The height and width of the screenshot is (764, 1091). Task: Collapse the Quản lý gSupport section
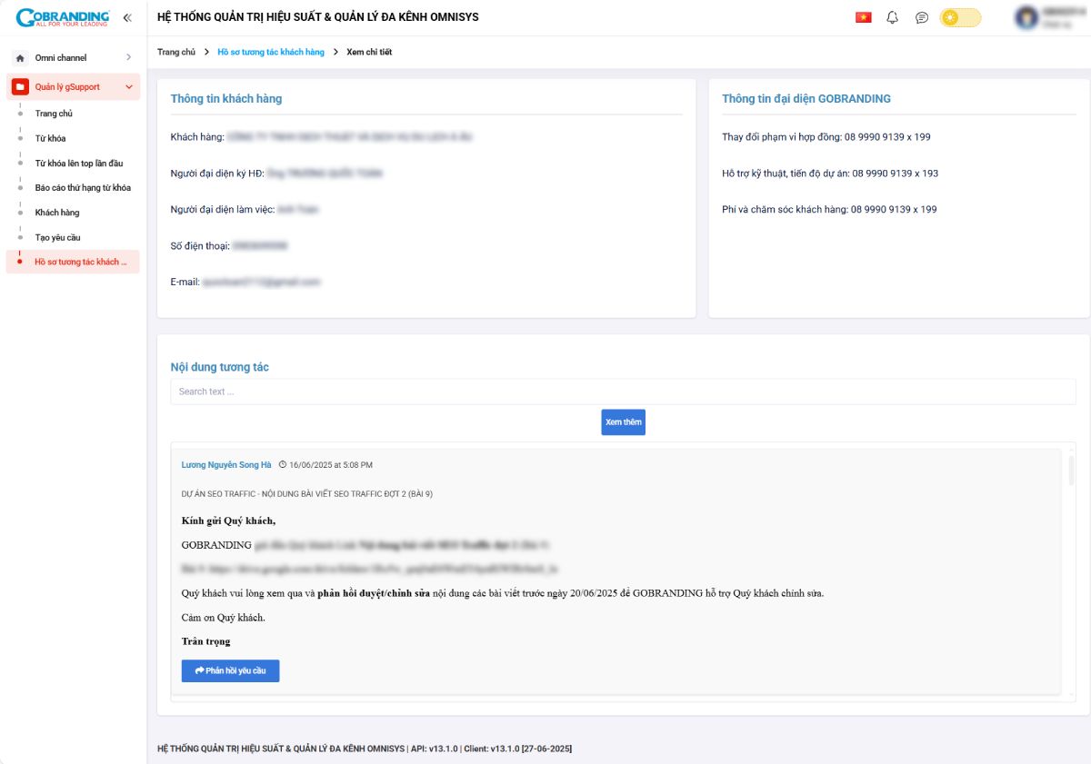pos(128,87)
